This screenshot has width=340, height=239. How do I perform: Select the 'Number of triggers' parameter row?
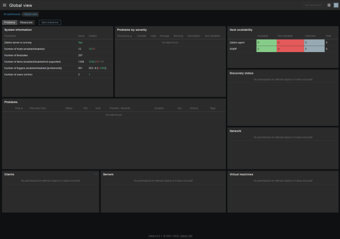(58, 68)
